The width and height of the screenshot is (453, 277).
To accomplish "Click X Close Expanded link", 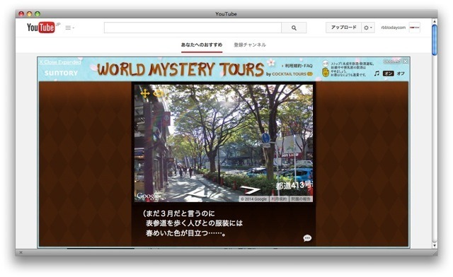I will [60, 62].
